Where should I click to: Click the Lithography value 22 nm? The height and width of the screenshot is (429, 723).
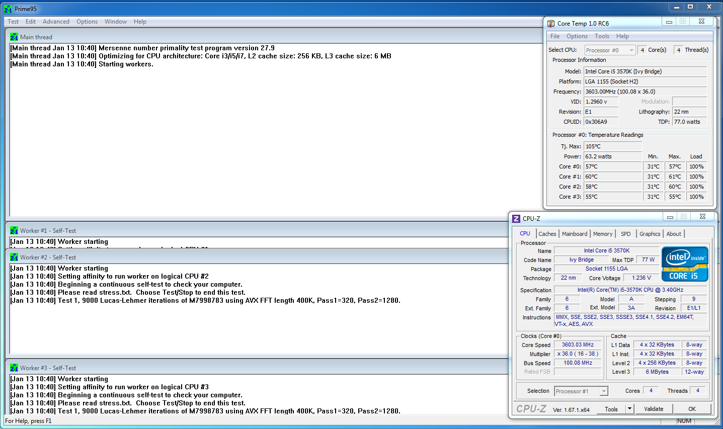689,112
